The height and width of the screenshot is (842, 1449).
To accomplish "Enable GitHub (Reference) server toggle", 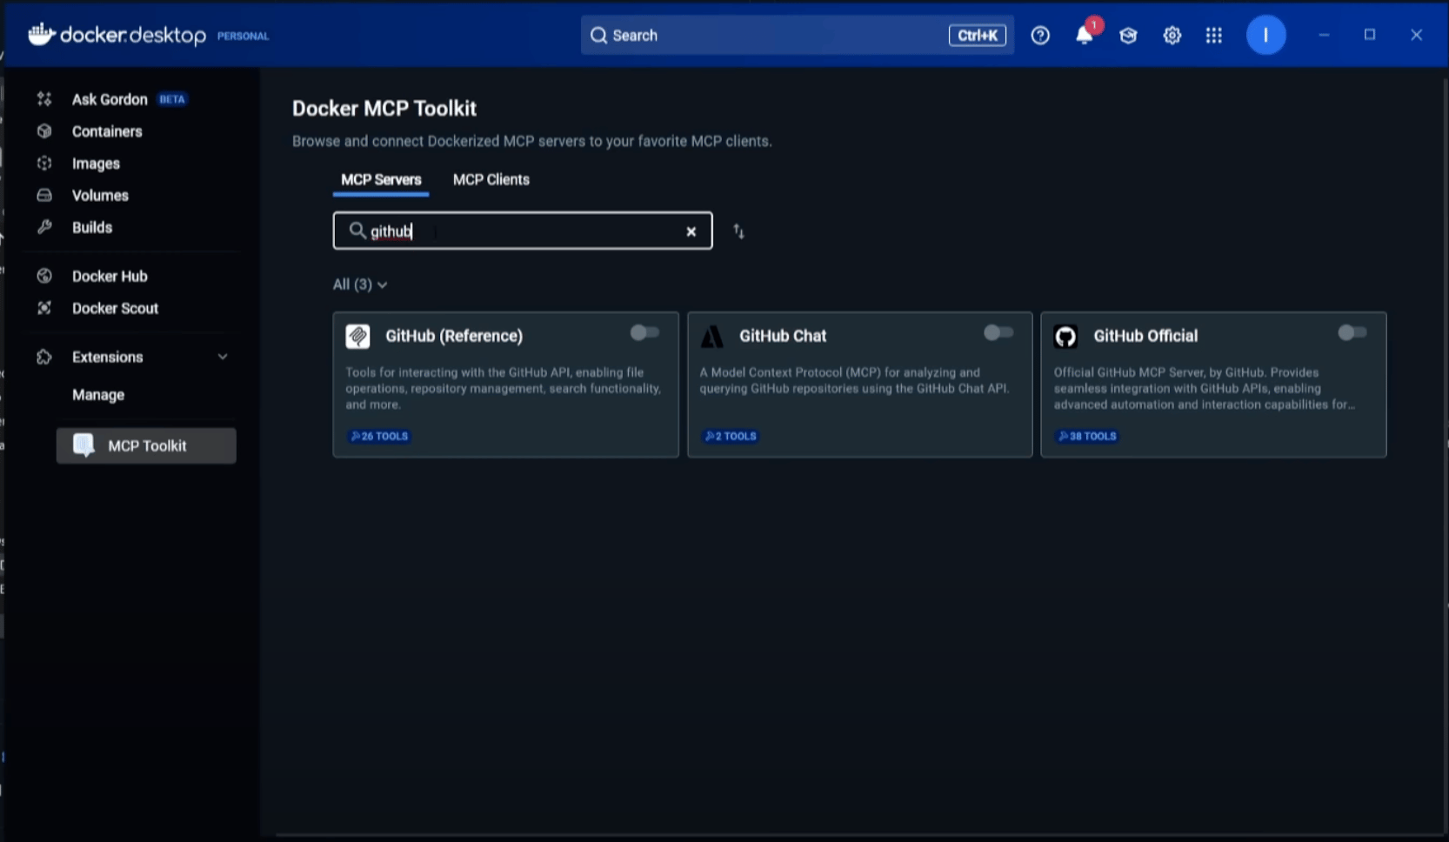I will 644,333.
